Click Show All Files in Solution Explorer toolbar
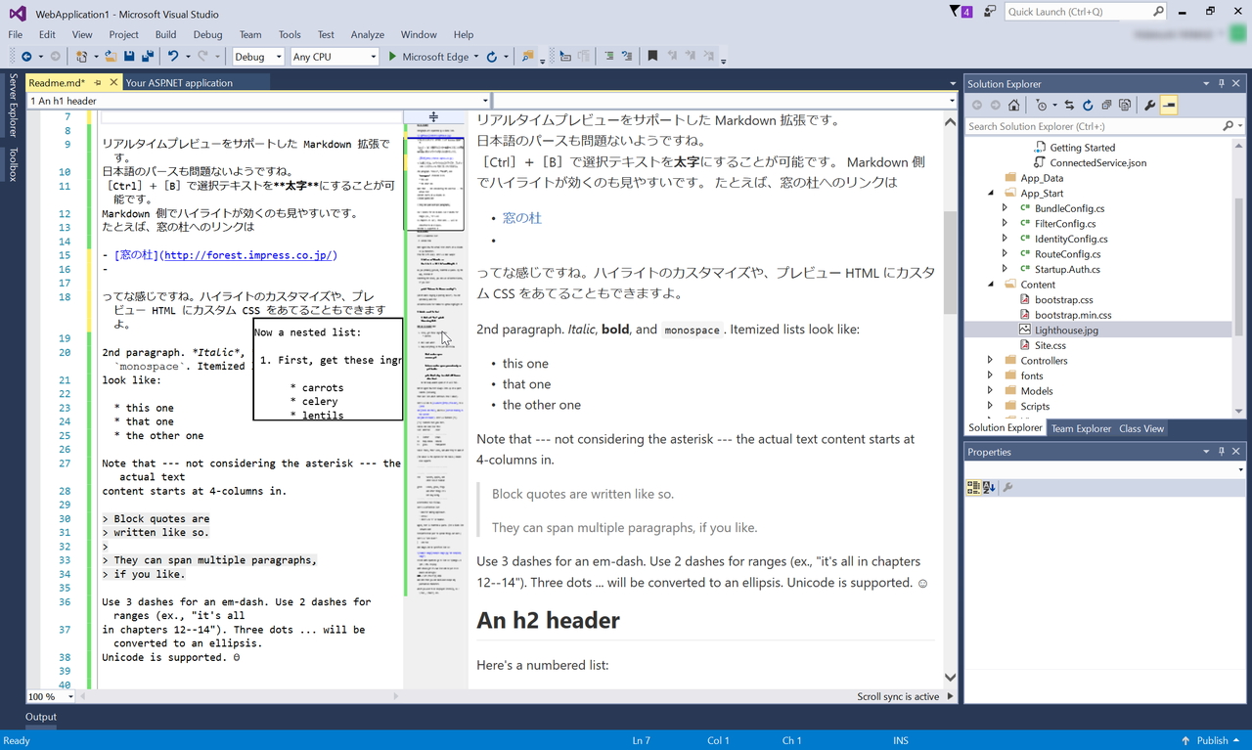Screen dimensions: 1252x750 coord(1125,105)
